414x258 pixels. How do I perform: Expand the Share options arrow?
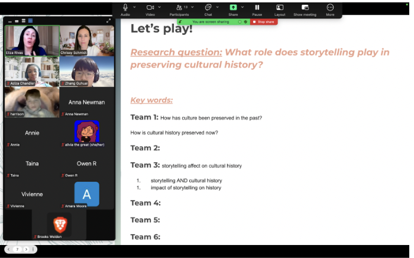(x=242, y=7)
